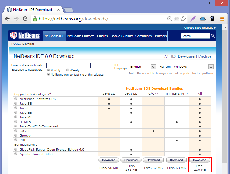
Task: Download the Java EE bundle
Action: pyautogui.click(x=131, y=160)
